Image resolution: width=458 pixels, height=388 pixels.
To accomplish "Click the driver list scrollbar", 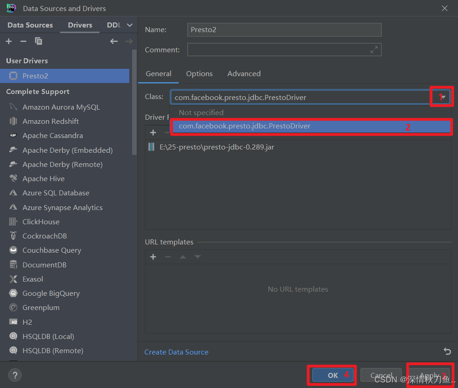I will (134, 102).
